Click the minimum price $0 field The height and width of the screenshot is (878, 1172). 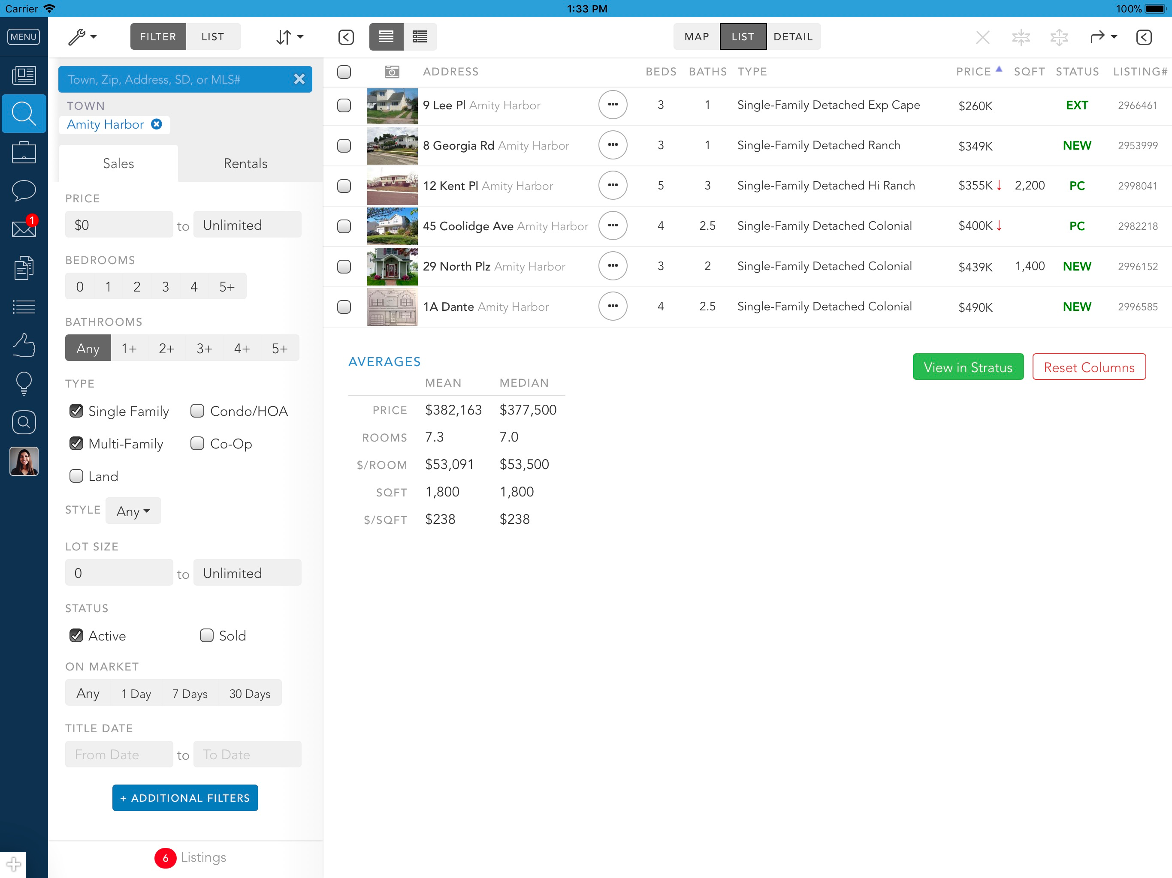point(119,225)
